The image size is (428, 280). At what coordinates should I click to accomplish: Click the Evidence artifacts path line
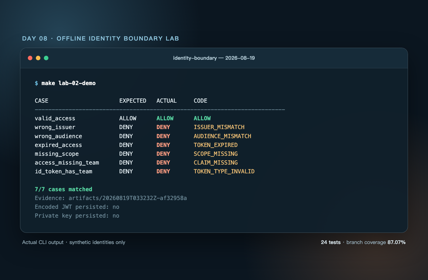click(x=111, y=198)
